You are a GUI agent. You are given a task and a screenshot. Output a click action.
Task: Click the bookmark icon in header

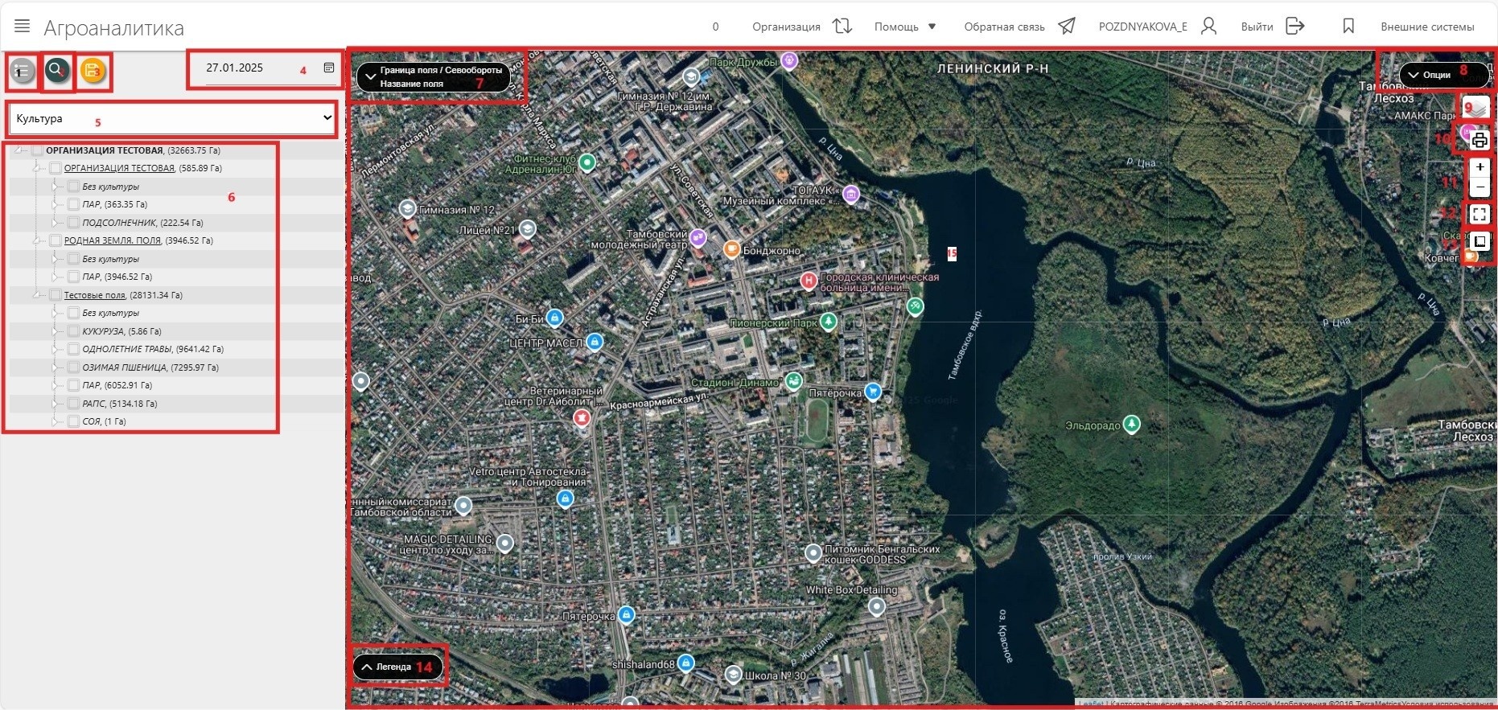[1348, 27]
